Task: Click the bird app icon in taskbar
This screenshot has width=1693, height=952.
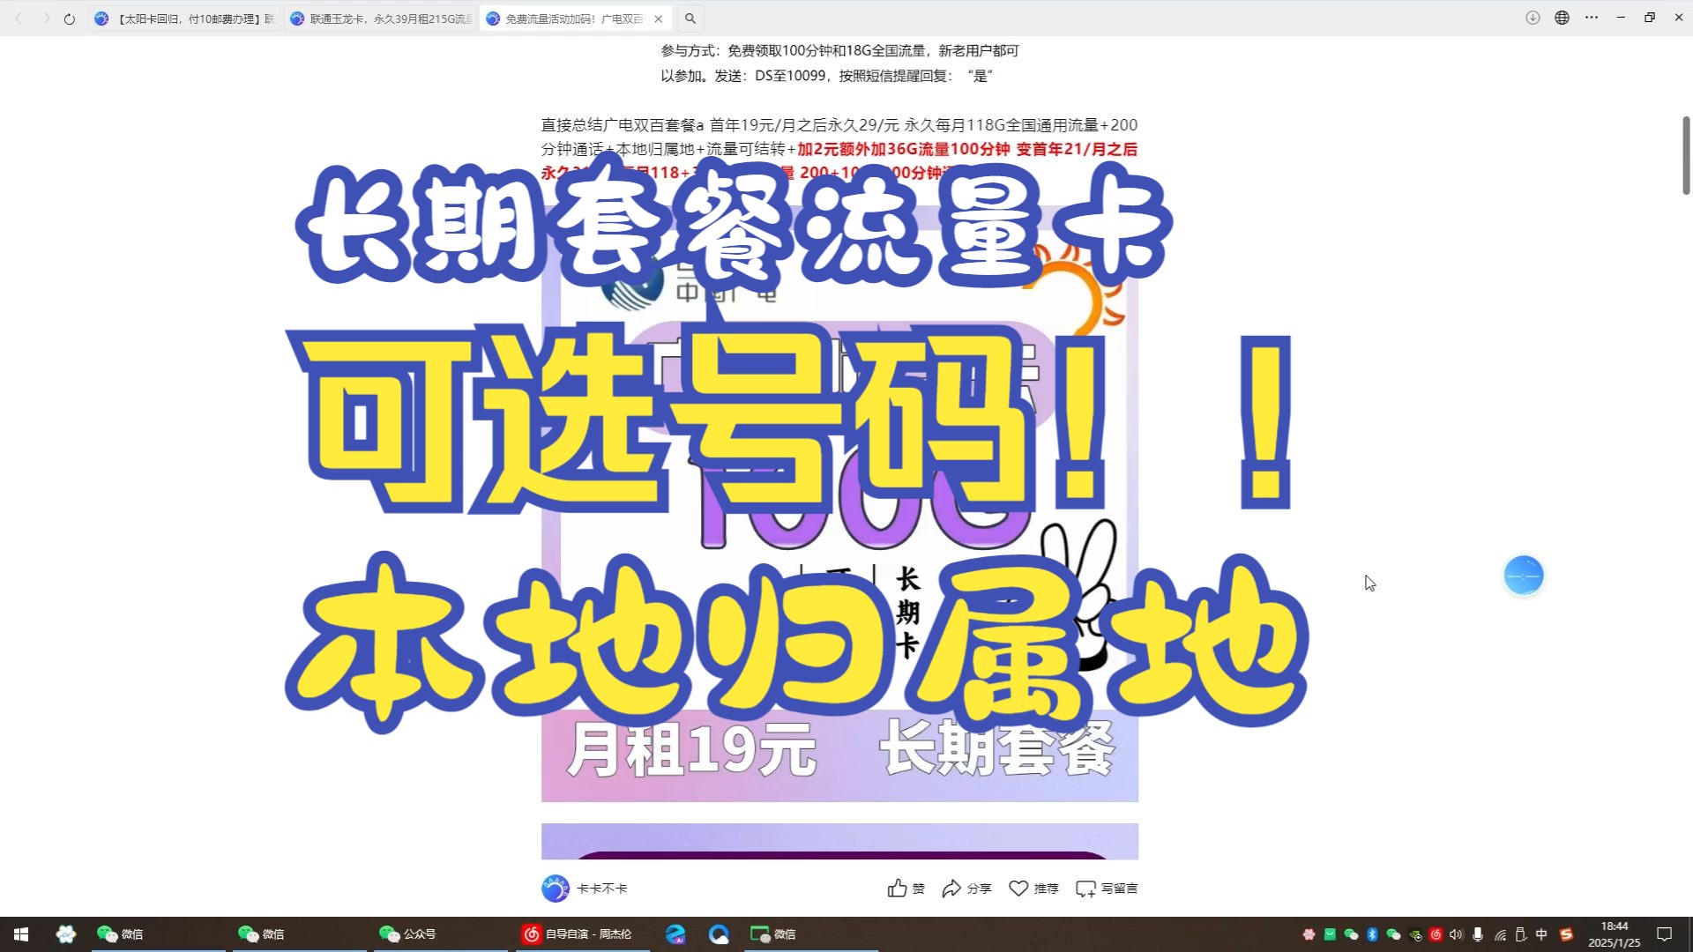Action: (66, 934)
